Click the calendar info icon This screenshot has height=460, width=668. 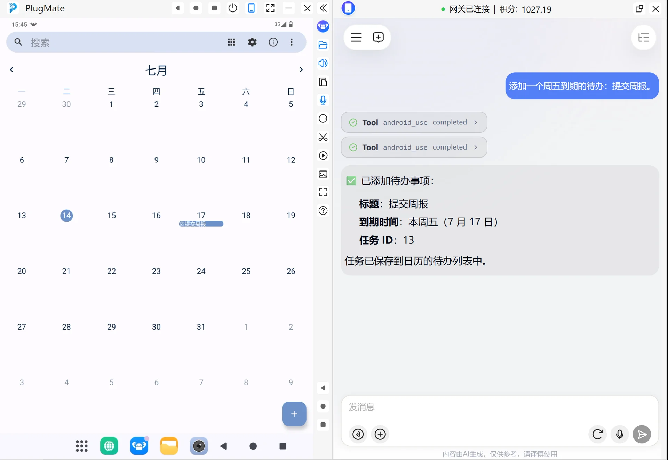[x=273, y=42]
